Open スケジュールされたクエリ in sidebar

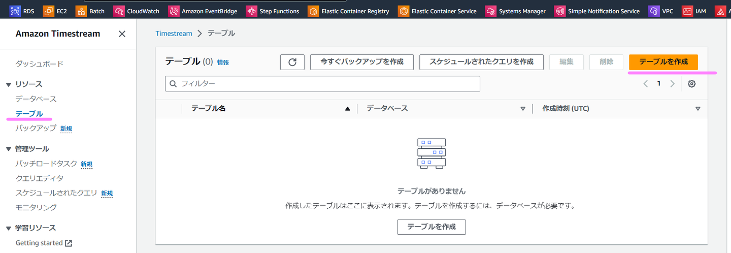(56, 193)
